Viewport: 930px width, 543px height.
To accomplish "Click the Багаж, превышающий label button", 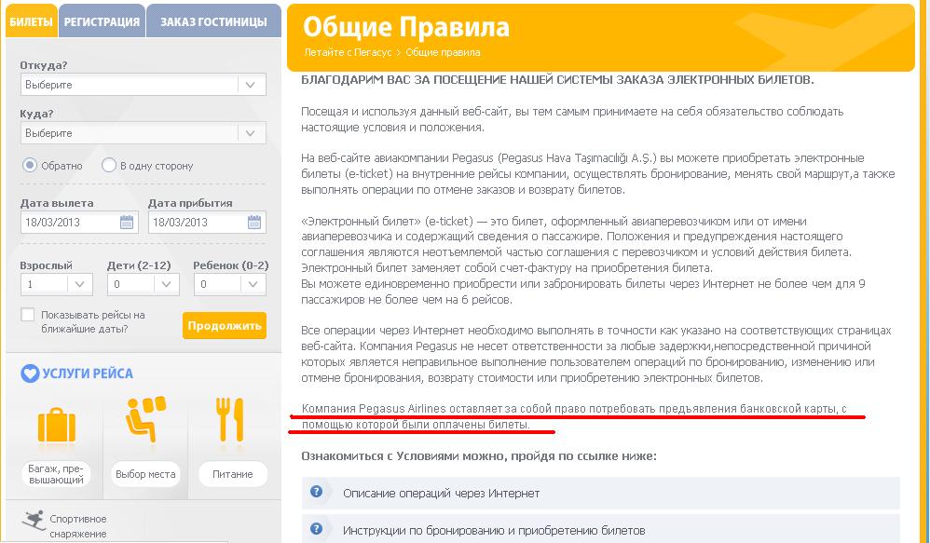I will pyautogui.click(x=56, y=474).
